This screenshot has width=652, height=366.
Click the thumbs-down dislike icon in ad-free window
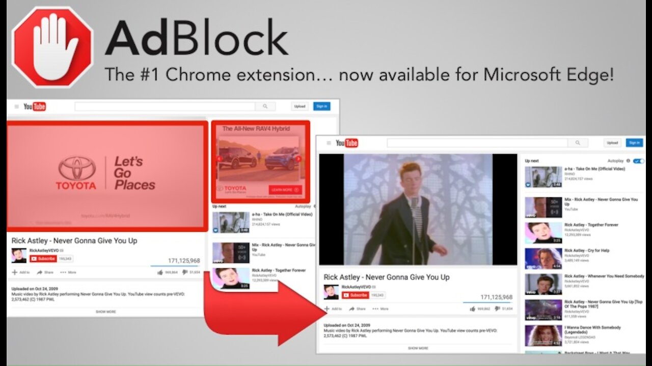[x=498, y=309]
